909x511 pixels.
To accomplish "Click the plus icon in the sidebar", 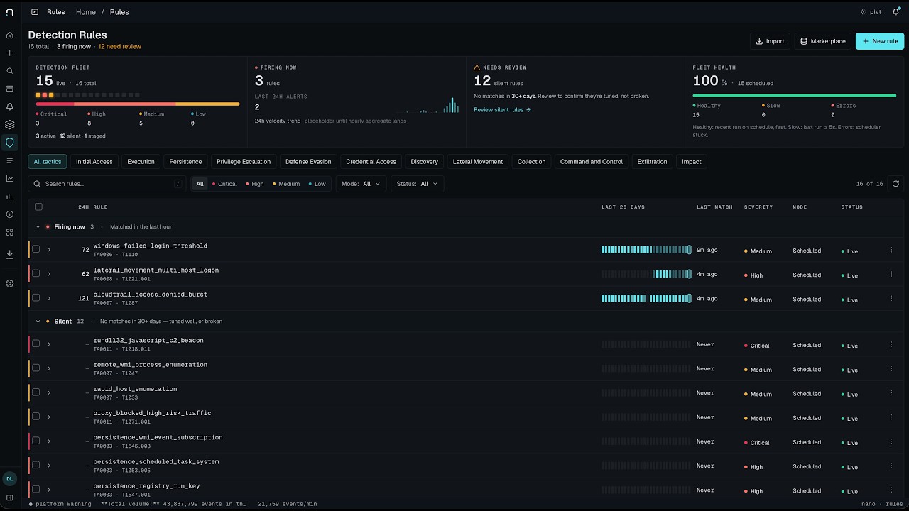I will 9,53.
